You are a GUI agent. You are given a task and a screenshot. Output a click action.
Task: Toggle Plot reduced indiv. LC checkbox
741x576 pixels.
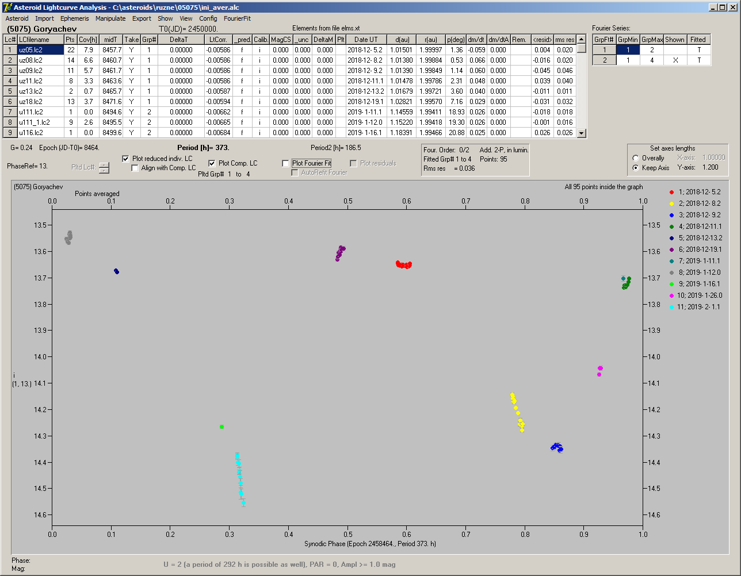point(126,159)
